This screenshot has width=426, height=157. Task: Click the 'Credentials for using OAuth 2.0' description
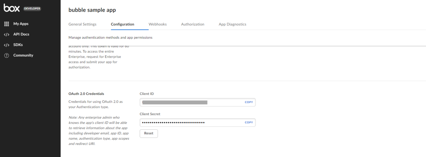click(95, 104)
